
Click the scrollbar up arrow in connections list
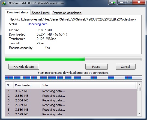point(139,84)
